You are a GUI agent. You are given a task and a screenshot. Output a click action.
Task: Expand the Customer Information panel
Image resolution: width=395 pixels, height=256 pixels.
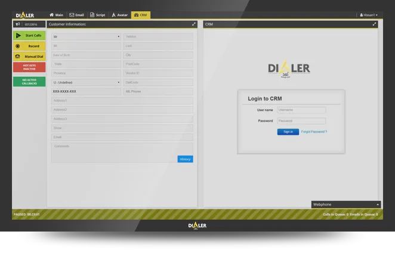(x=194, y=24)
